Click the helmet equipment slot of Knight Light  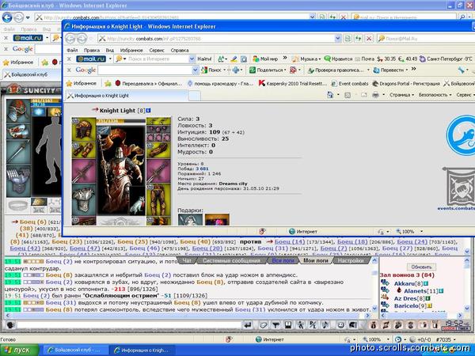(84, 130)
